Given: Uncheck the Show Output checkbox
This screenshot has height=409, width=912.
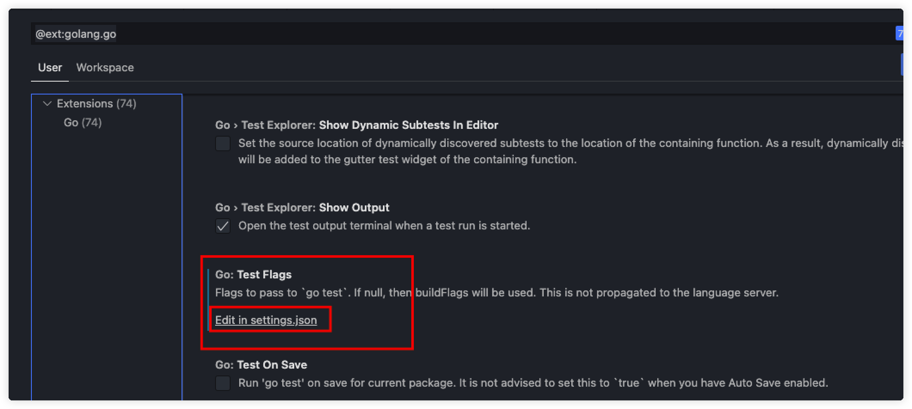Looking at the screenshot, I should point(223,226).
